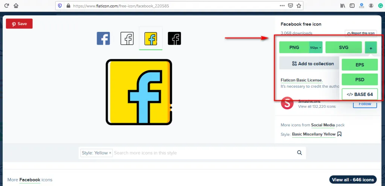Report this icon
Viewport: 385px width, 186px height.
361,33
